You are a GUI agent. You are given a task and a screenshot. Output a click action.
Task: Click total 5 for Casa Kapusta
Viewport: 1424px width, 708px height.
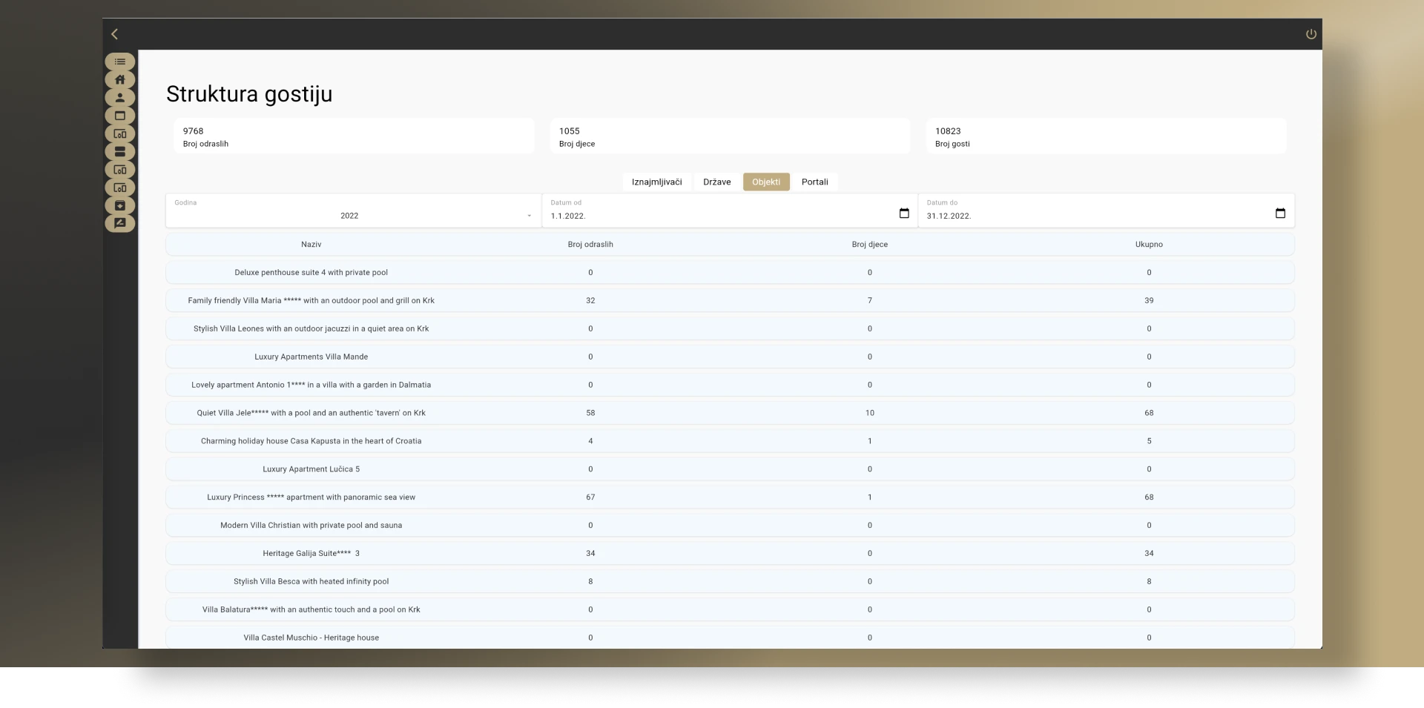(x=1149, y=441)
